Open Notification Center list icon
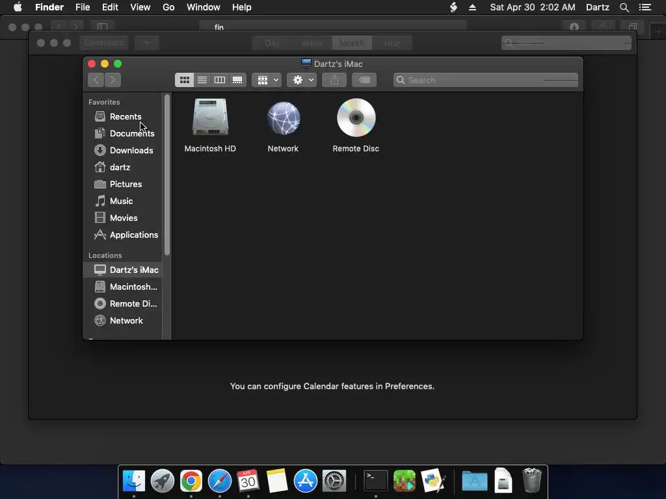 point(645,7)
